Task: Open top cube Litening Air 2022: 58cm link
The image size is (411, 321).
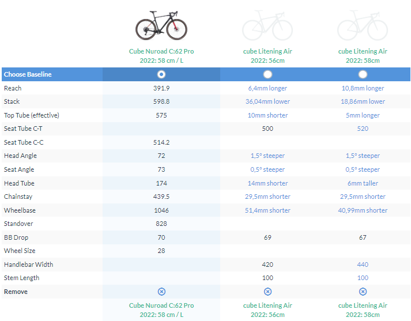Action: click(x=363, y=56)
